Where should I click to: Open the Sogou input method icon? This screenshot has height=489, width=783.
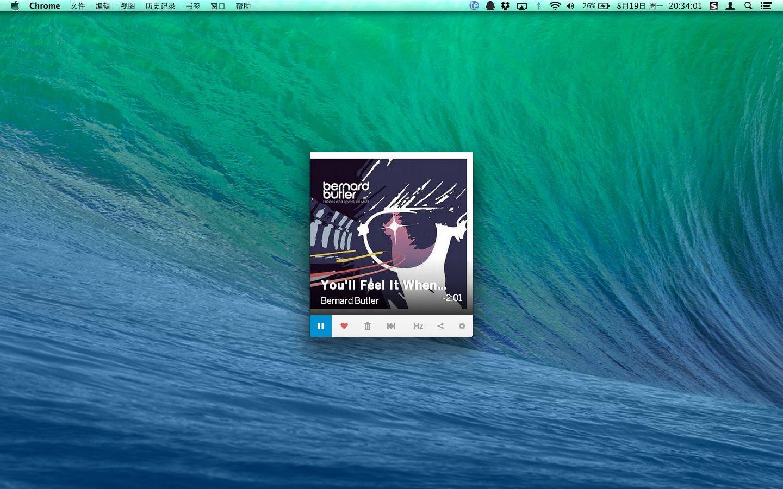coord(714,6)
